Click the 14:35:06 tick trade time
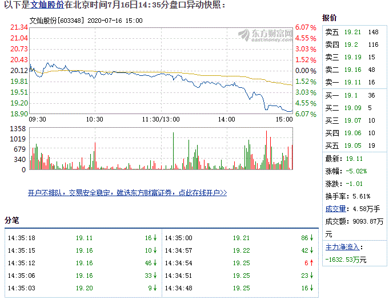This screenshot has width=389, height=304. click(x=22, y=275)
